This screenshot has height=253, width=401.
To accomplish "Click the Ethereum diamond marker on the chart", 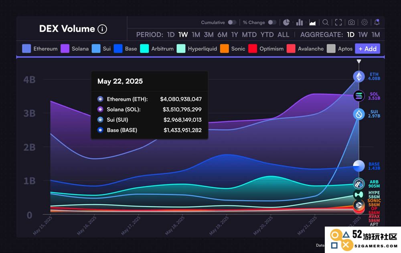I will [x=359, y=76].
